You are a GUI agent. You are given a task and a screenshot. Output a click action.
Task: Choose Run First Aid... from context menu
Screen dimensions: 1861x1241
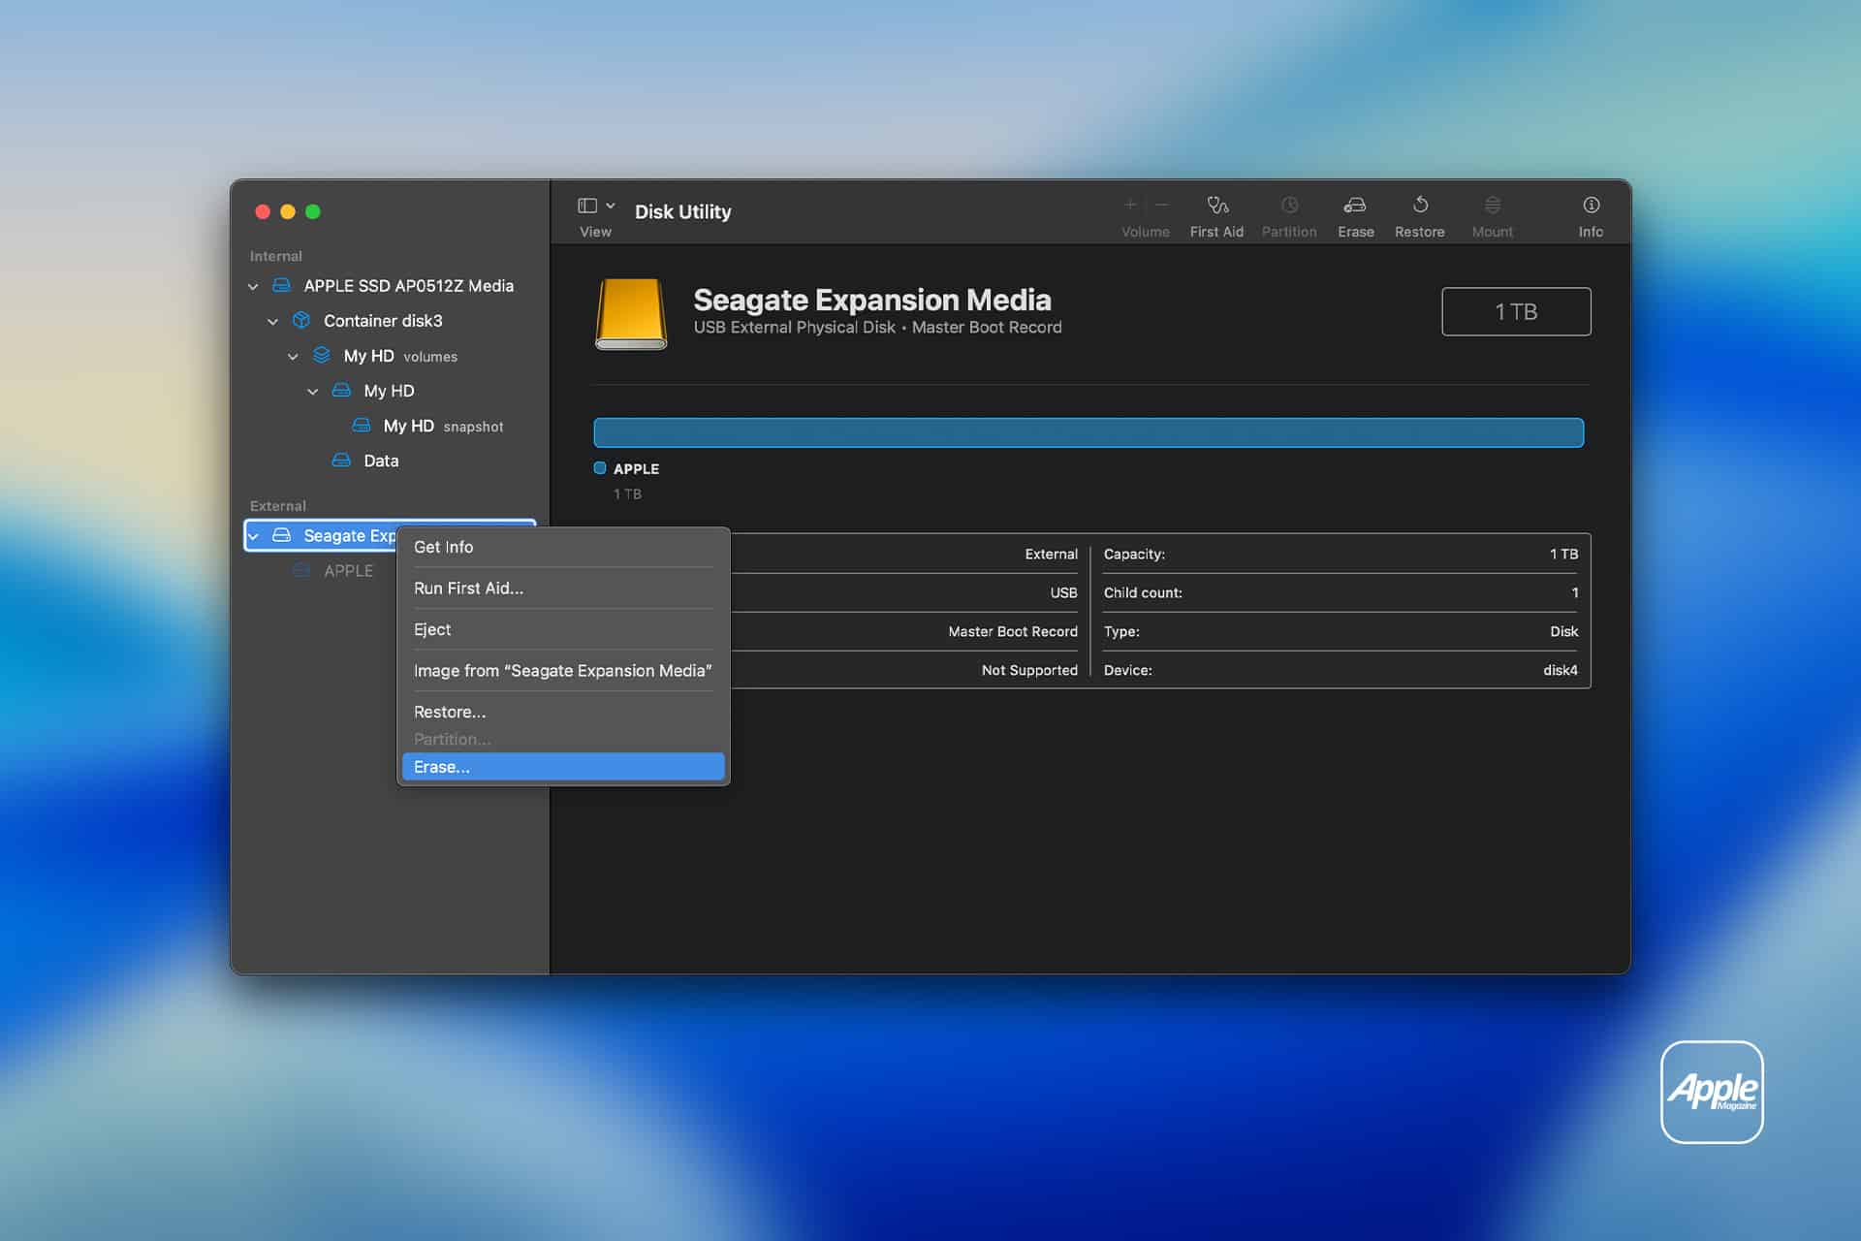click(x=563, y=589)
